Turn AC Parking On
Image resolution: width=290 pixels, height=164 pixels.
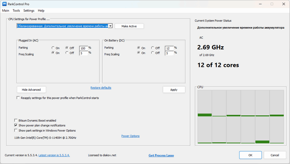(53, 48)
